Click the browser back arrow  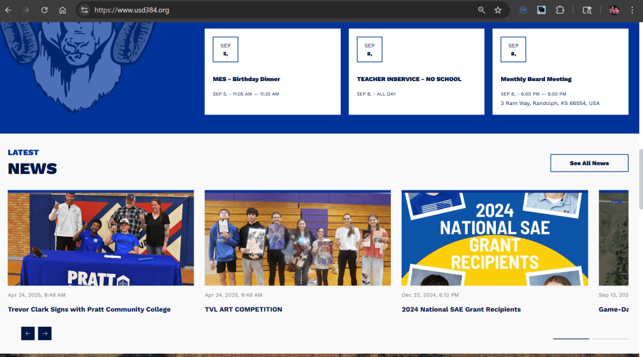click(x=8, y=10)
